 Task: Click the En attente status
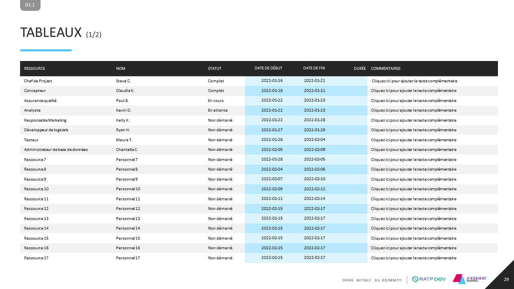[217, 110]
